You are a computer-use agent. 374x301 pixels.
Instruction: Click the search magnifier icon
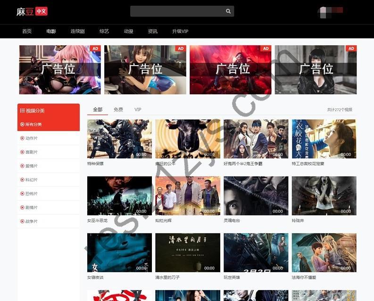[x=228, y=11]
